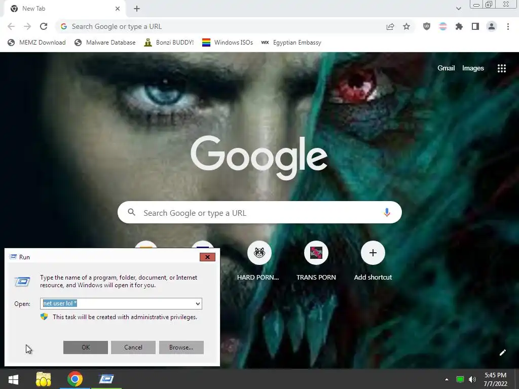The height and width of the screenshot is (389, 519).
Task: Click the Chrome taskbar icon
Action: click(75, 379)
